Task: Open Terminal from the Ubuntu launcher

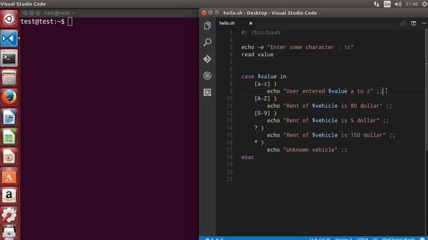Action: pos(9,58)
